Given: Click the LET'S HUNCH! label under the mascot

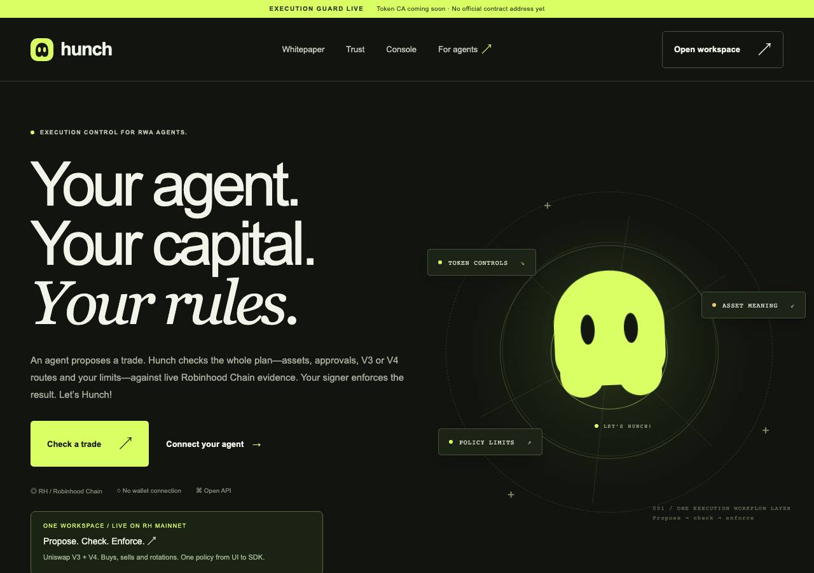Looking at the screenshot, I should click(623, 426).
